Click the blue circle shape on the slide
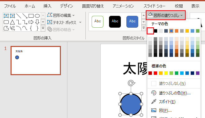This screenshot has height=118, width=205. click(x=131, y=104)
